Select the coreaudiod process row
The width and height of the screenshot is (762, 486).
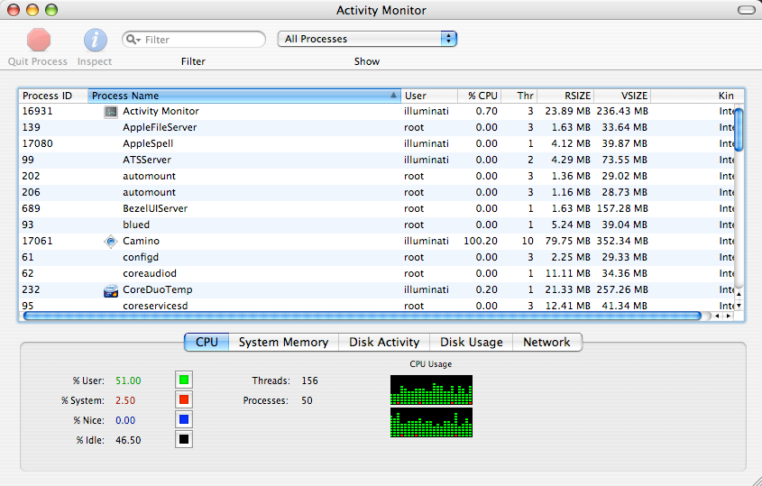click(377, 273)
